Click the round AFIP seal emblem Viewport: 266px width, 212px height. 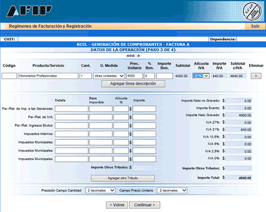coord(252,11)
